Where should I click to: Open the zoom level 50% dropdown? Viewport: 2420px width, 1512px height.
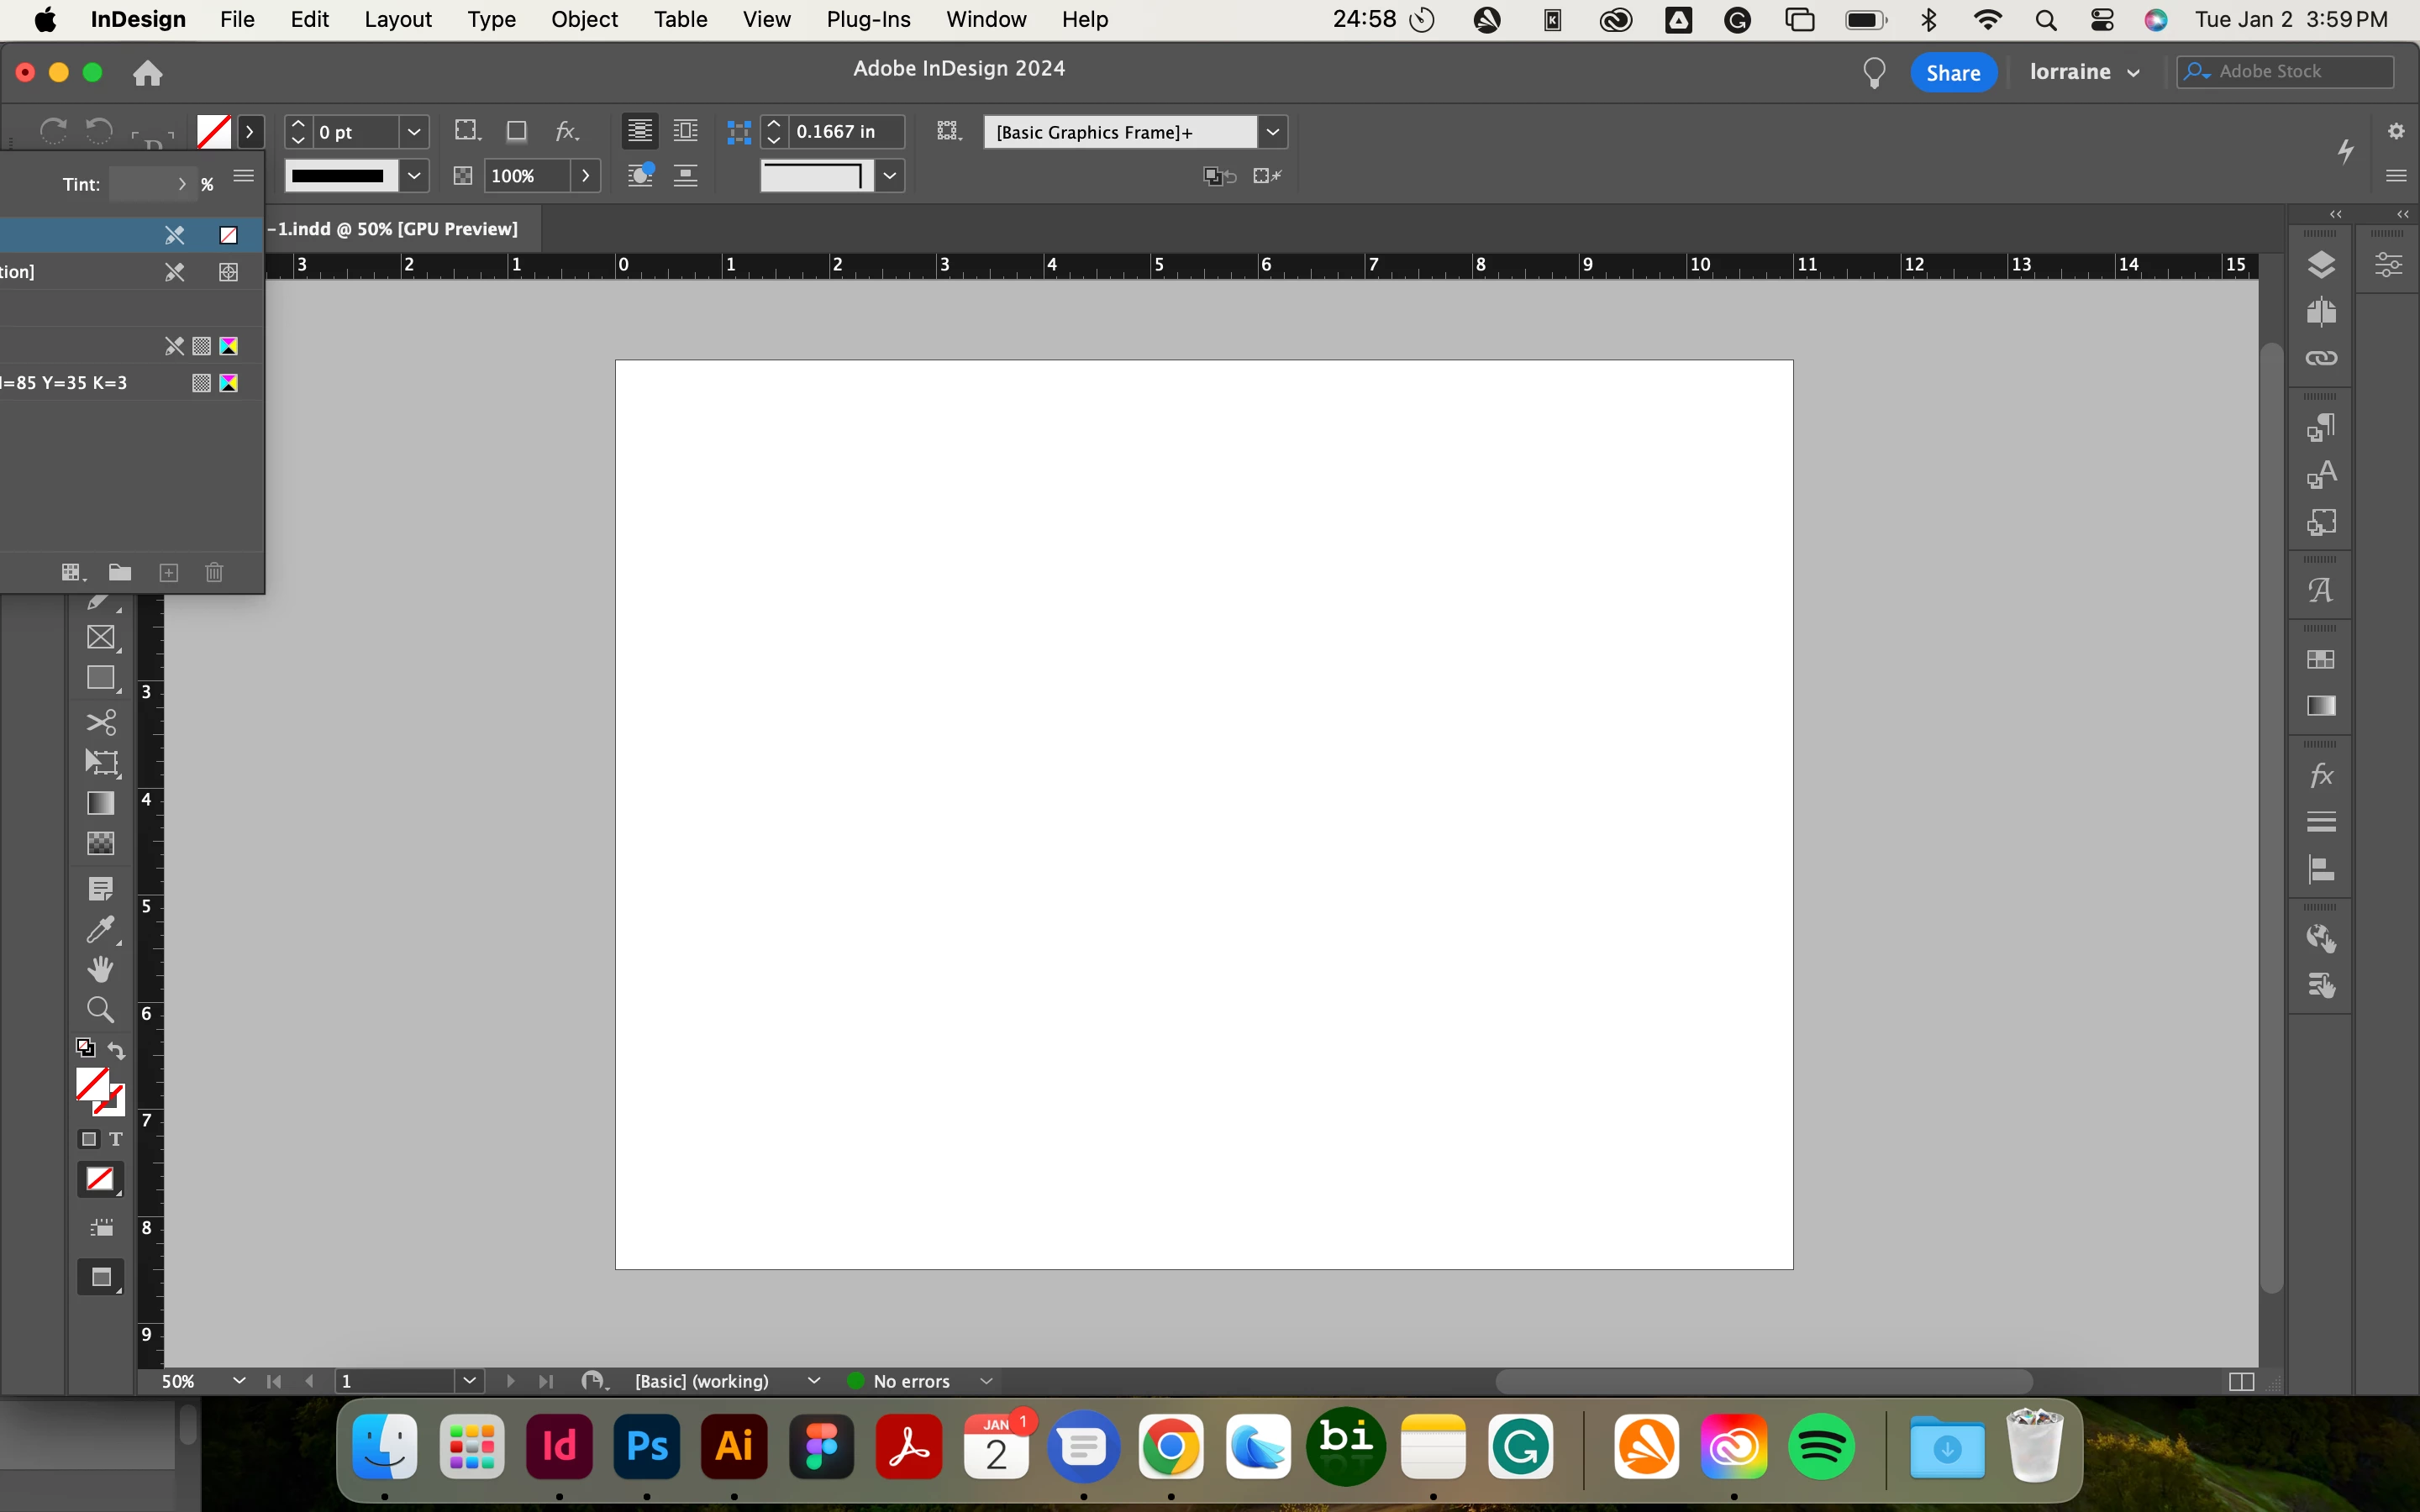239,1381
